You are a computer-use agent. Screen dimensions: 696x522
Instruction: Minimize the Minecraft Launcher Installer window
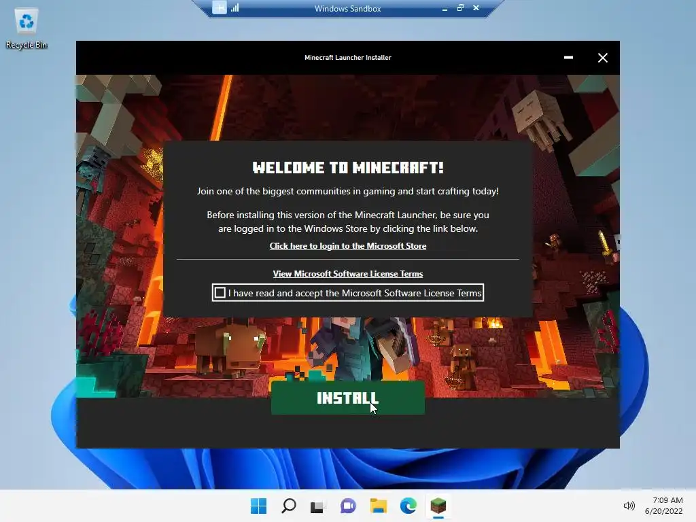click(x=568, y=58)
